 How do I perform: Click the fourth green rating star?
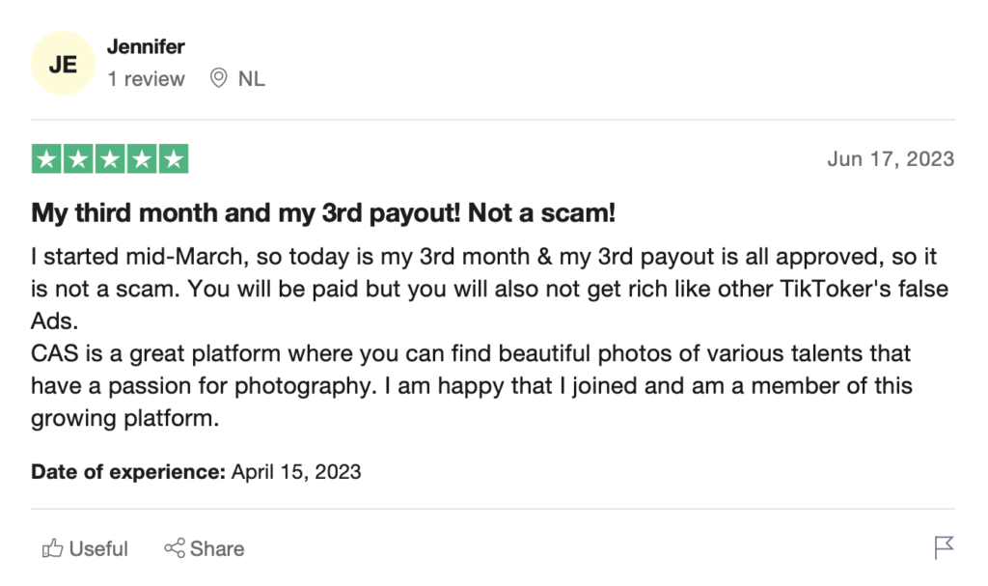[x=142, y=159]
